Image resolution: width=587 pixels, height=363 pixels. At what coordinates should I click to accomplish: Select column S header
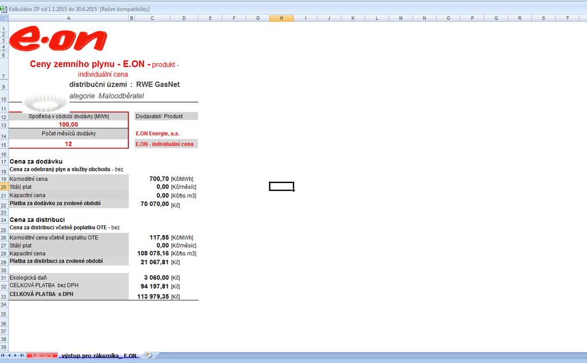tap(543, 18)
